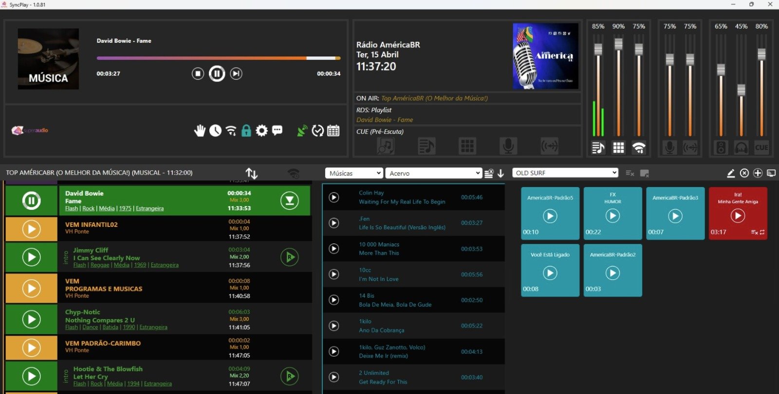Open the calendar schedule icon

point(334,131)
